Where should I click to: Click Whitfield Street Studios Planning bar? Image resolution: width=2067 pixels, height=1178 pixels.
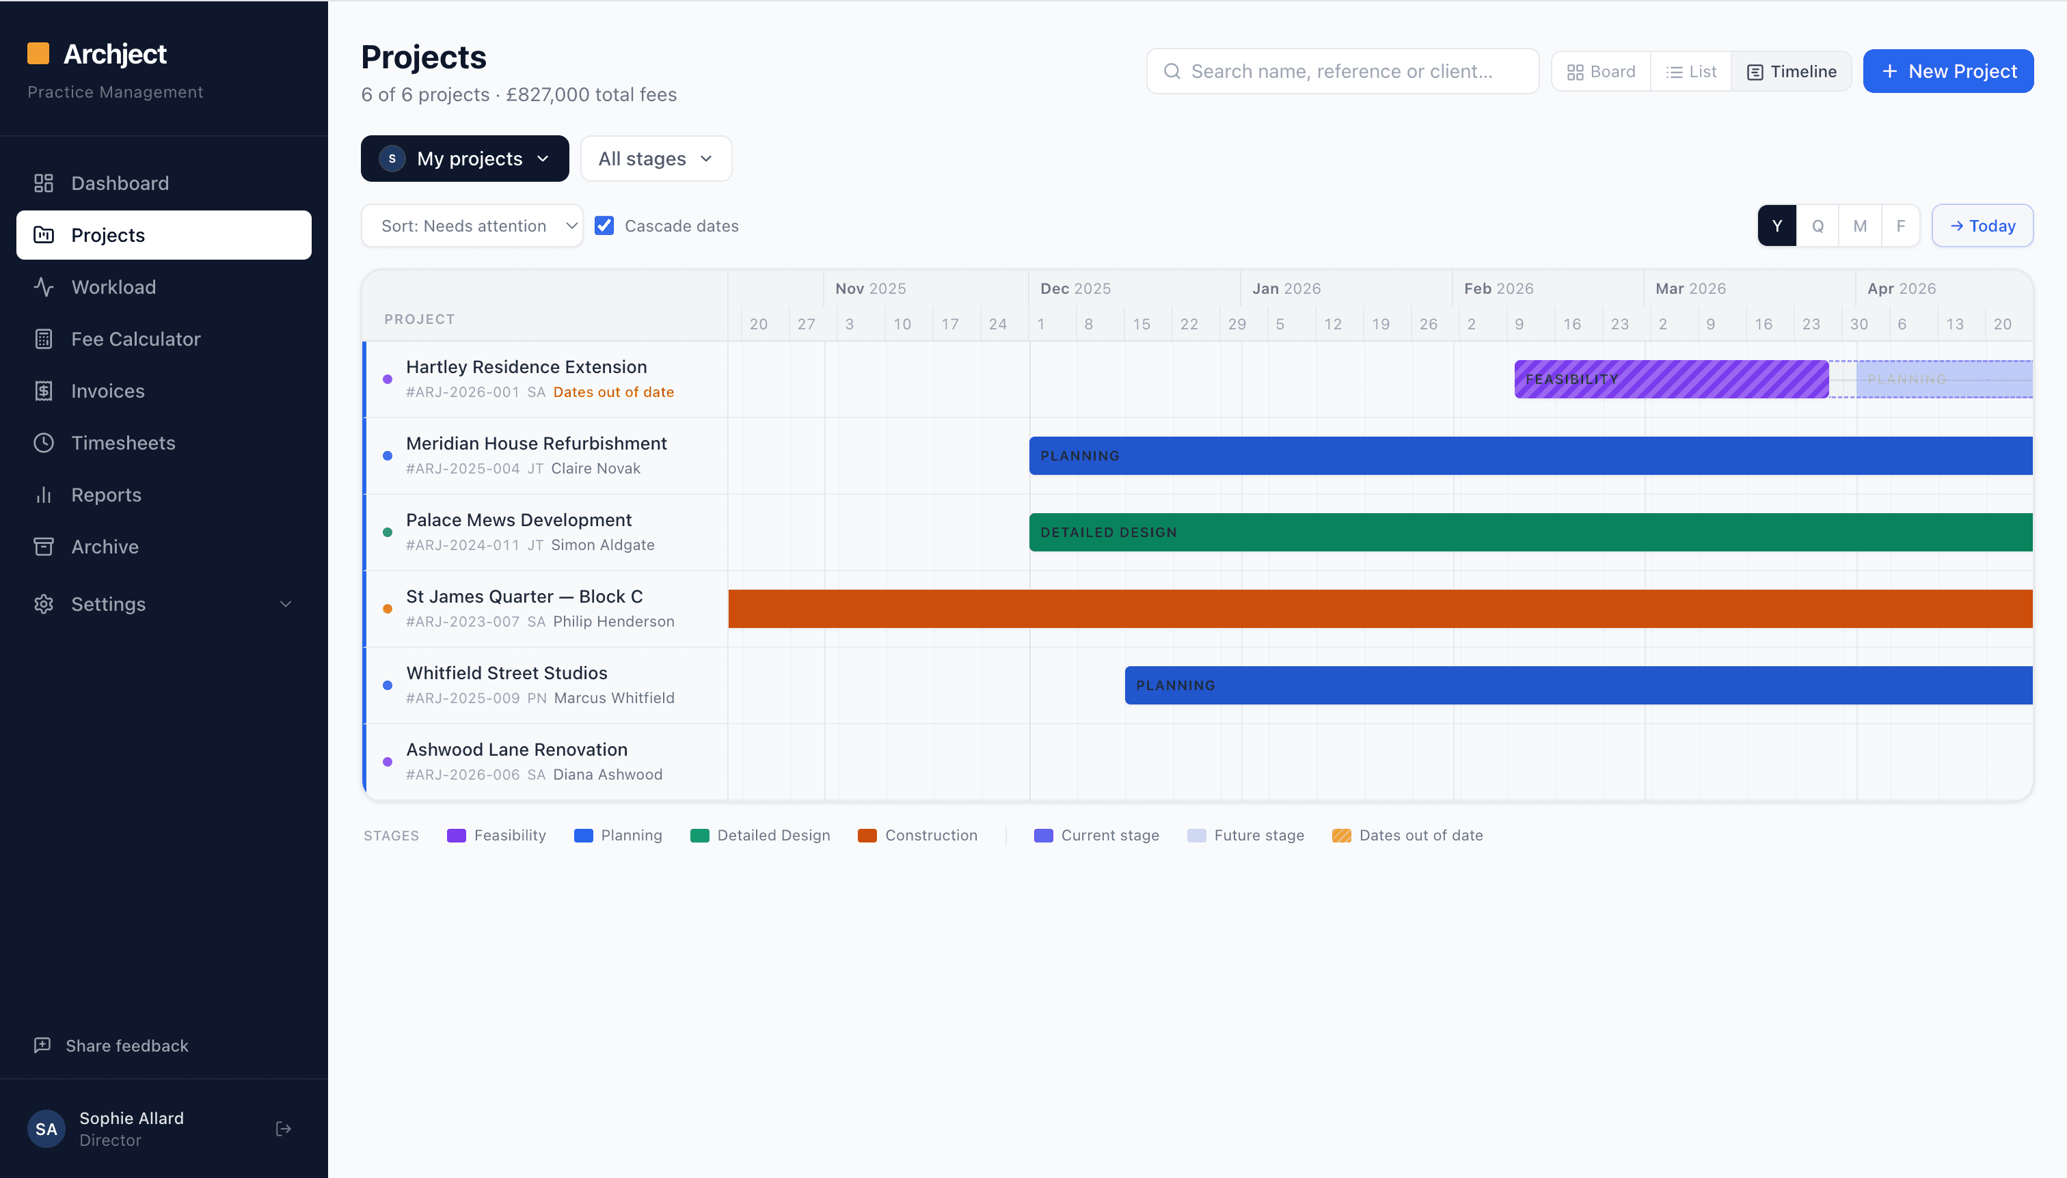tap(1578, 685)
